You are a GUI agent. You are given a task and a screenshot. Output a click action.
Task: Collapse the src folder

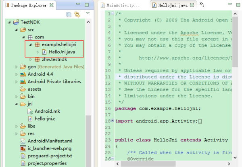(x=17, y=30)
